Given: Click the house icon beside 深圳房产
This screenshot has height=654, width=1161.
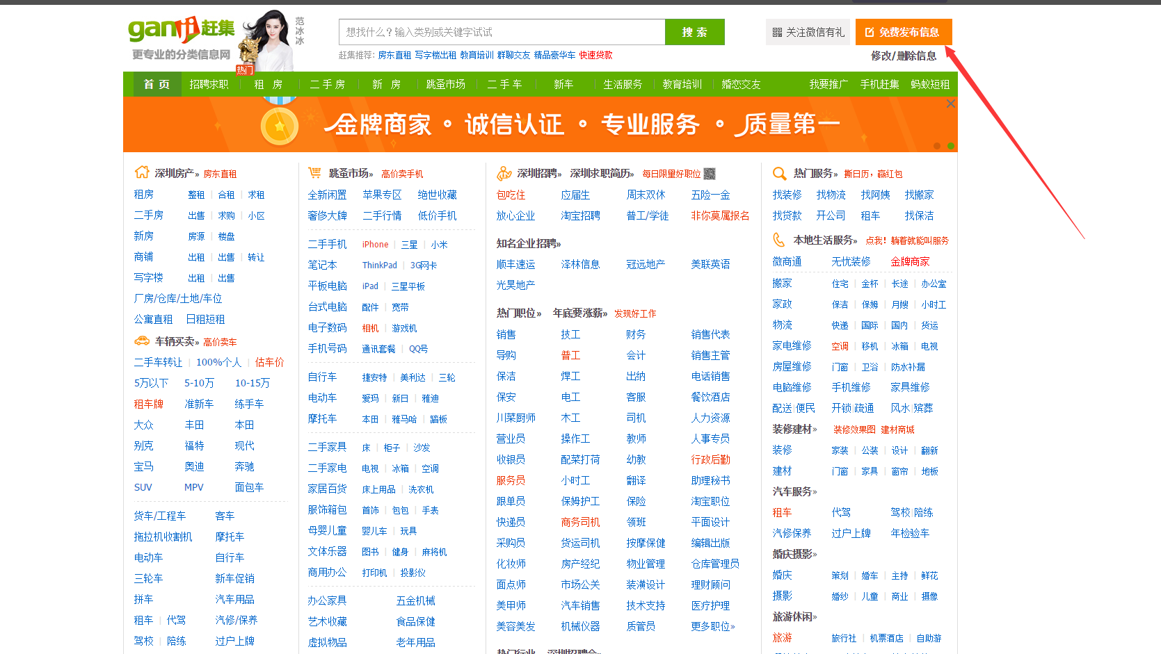Looking at the screenshot, I should click(142, 172).
